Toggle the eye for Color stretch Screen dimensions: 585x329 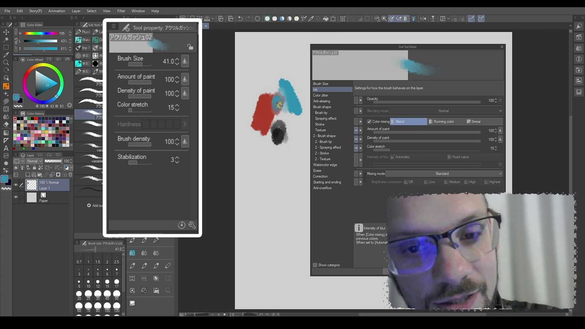click(356, 148)
